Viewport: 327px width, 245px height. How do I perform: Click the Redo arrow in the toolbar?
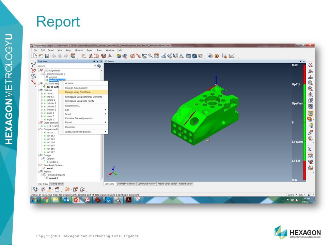(x=66, y=56)
